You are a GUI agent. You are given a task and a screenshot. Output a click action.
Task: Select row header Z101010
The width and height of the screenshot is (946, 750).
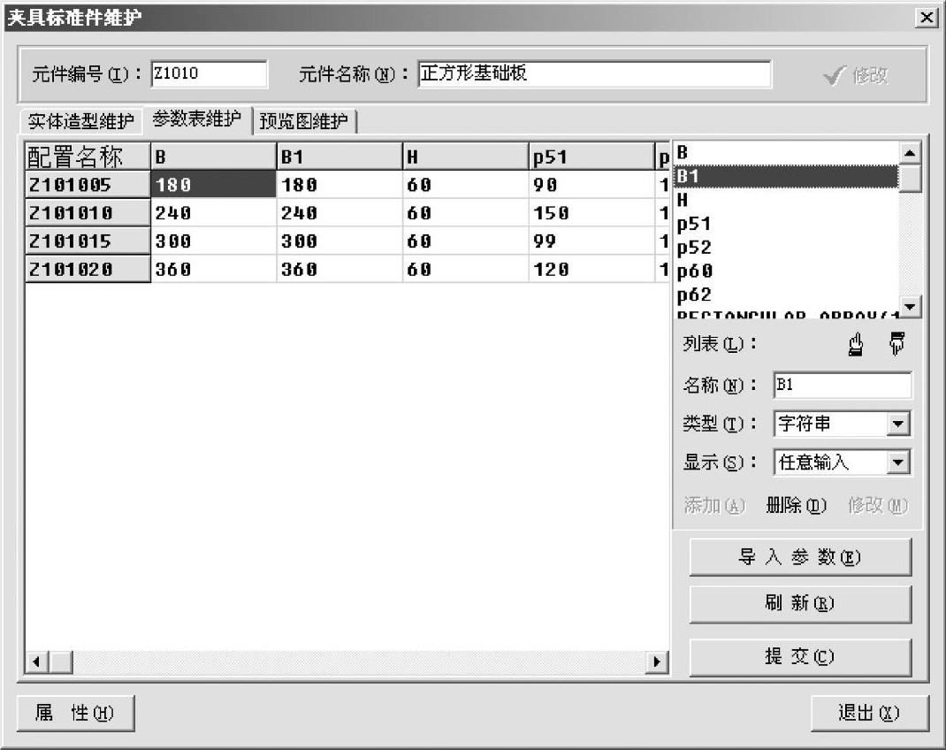[88, 212]
